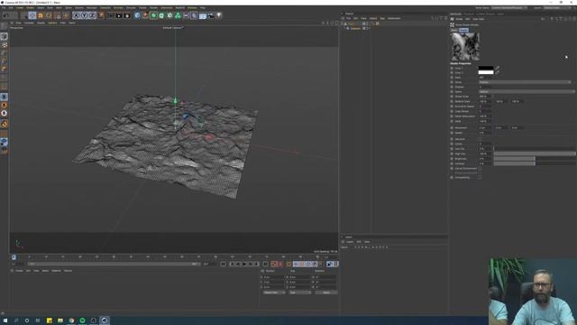Open the Render menu
Viewport: 577px width, 325px height.
point(153,8)
